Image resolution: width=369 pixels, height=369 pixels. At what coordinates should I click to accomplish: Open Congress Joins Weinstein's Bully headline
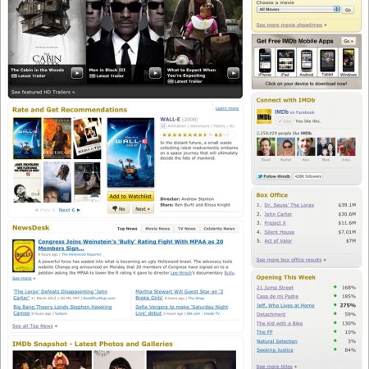click(130, 245)
